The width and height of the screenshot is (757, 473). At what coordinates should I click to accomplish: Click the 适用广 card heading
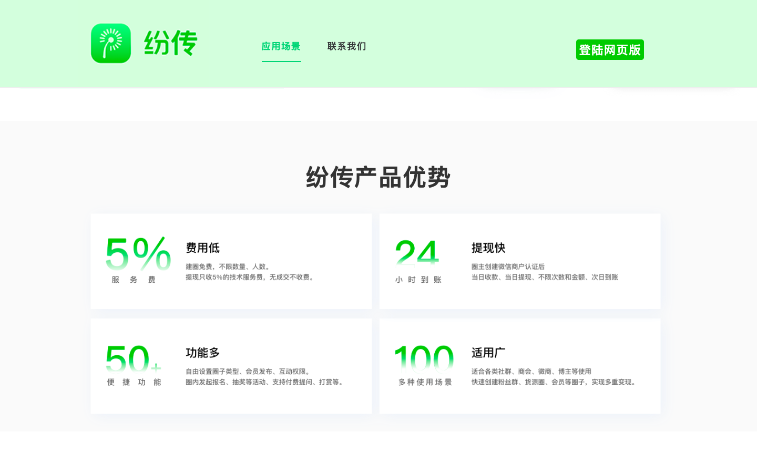click(x=488, y=353)
